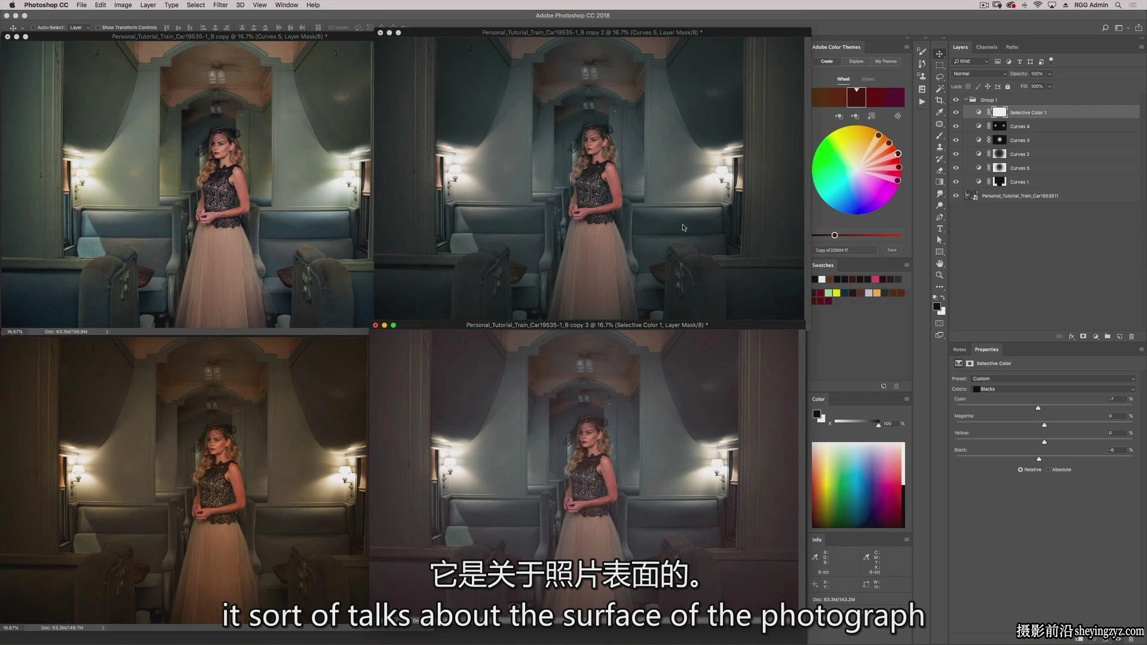Switch to the Paths tab
The image size is (1147, 645).
[1012, 47]
